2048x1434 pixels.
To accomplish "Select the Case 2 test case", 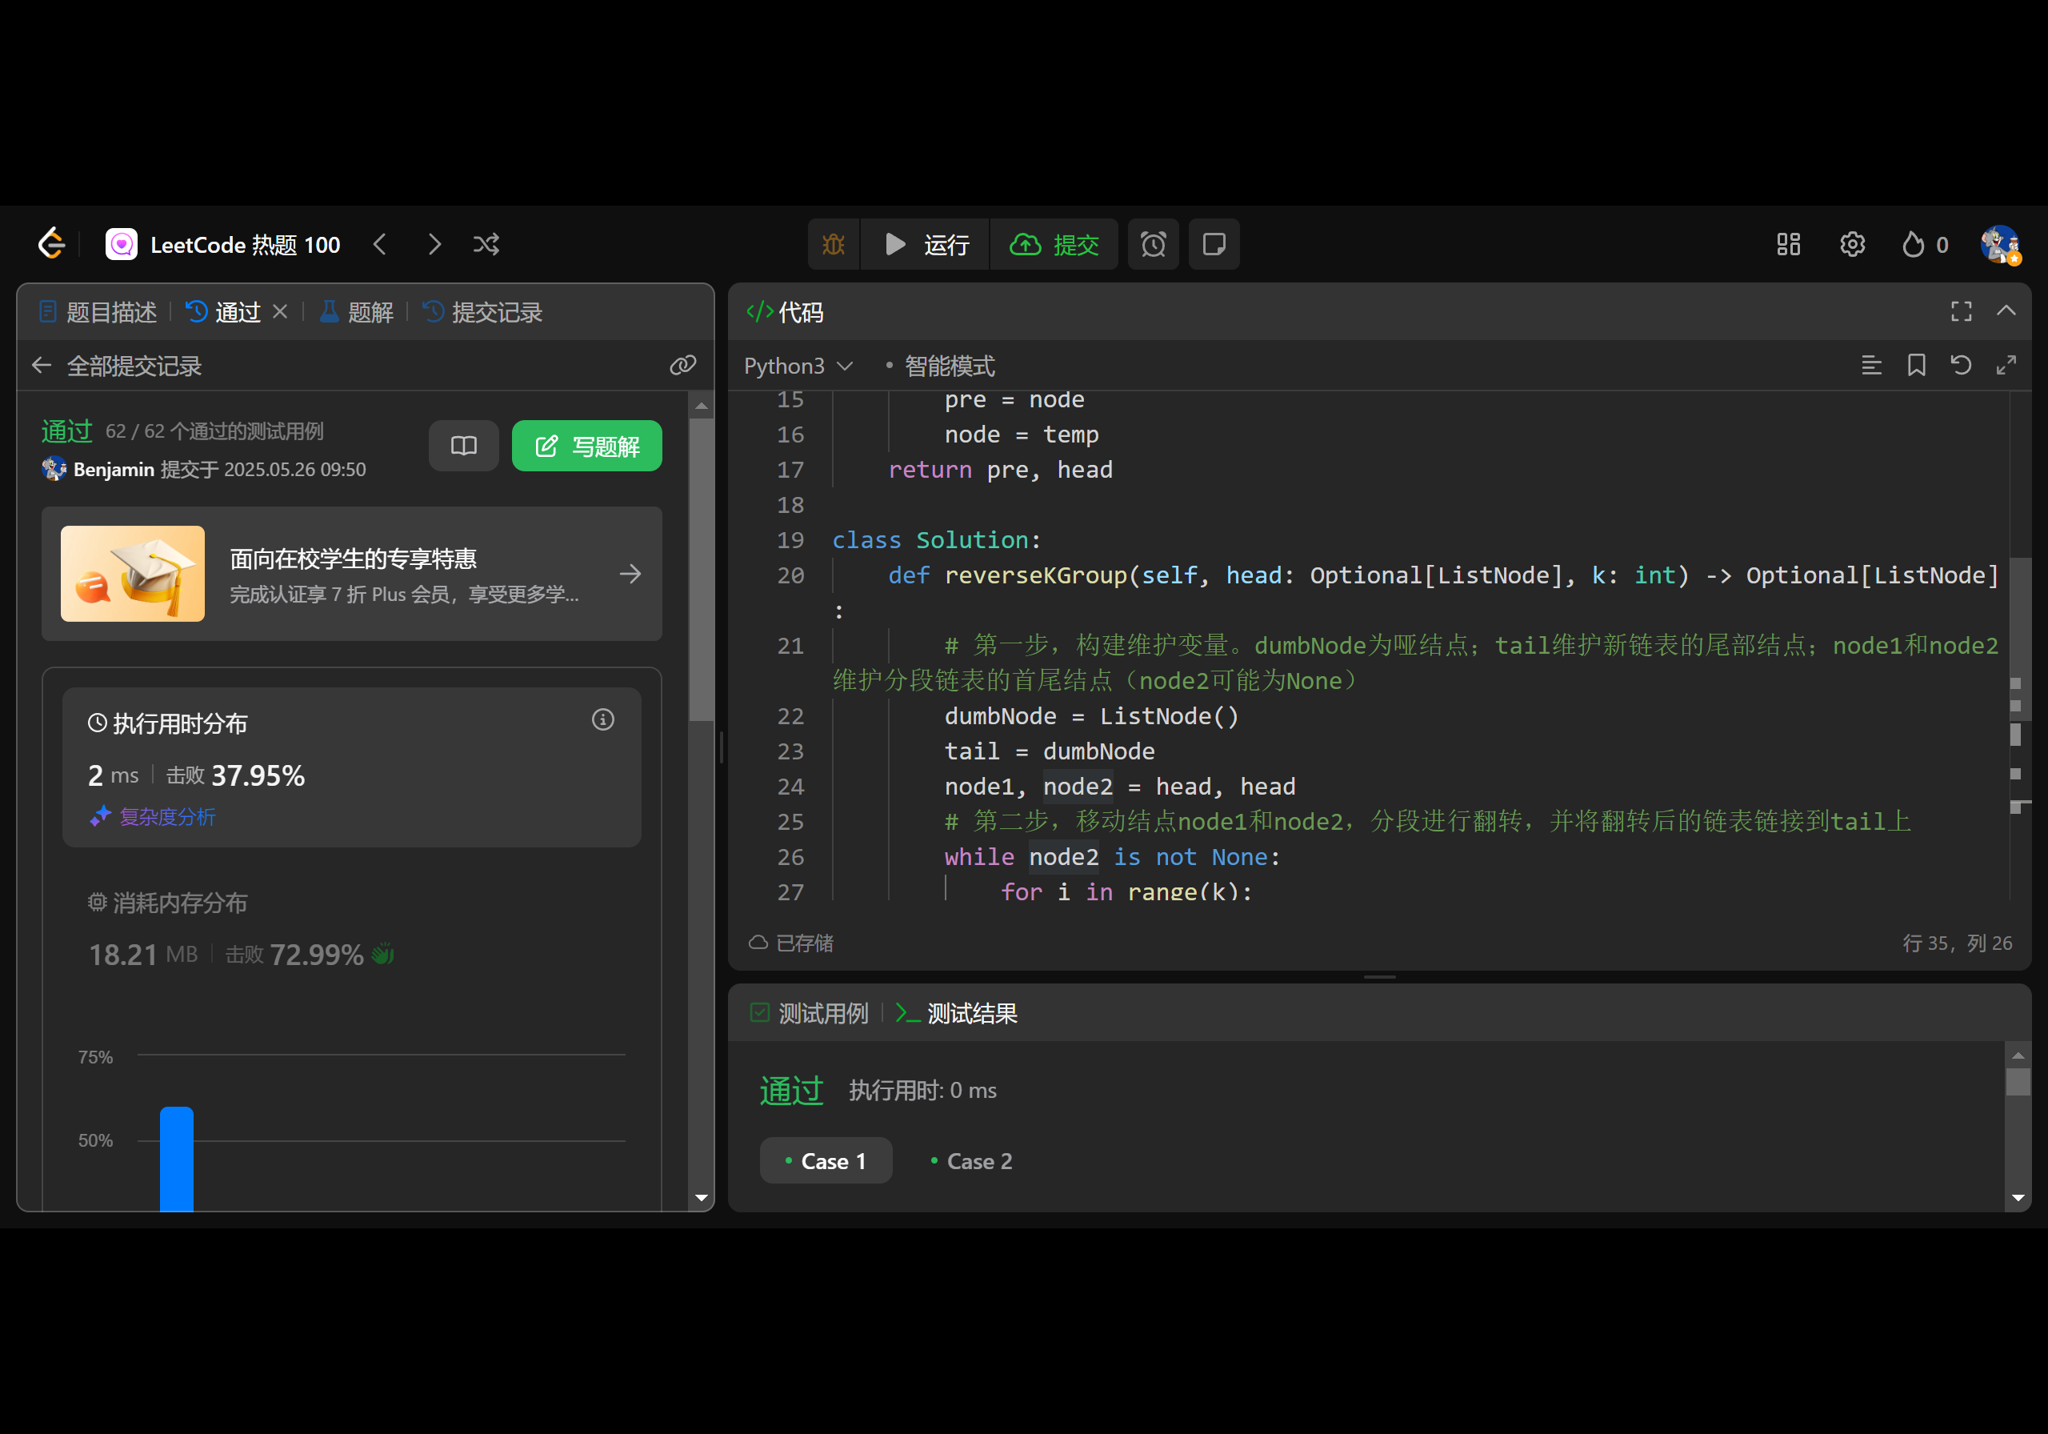I will click(970, 1161).
